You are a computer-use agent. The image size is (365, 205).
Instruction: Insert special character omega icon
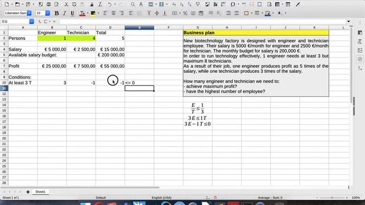coord(233,4)
